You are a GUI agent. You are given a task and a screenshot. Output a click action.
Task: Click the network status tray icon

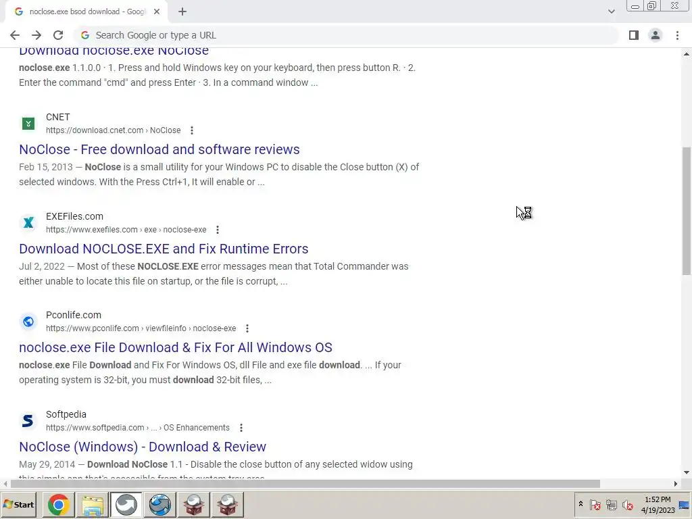[x=611, y=505]
